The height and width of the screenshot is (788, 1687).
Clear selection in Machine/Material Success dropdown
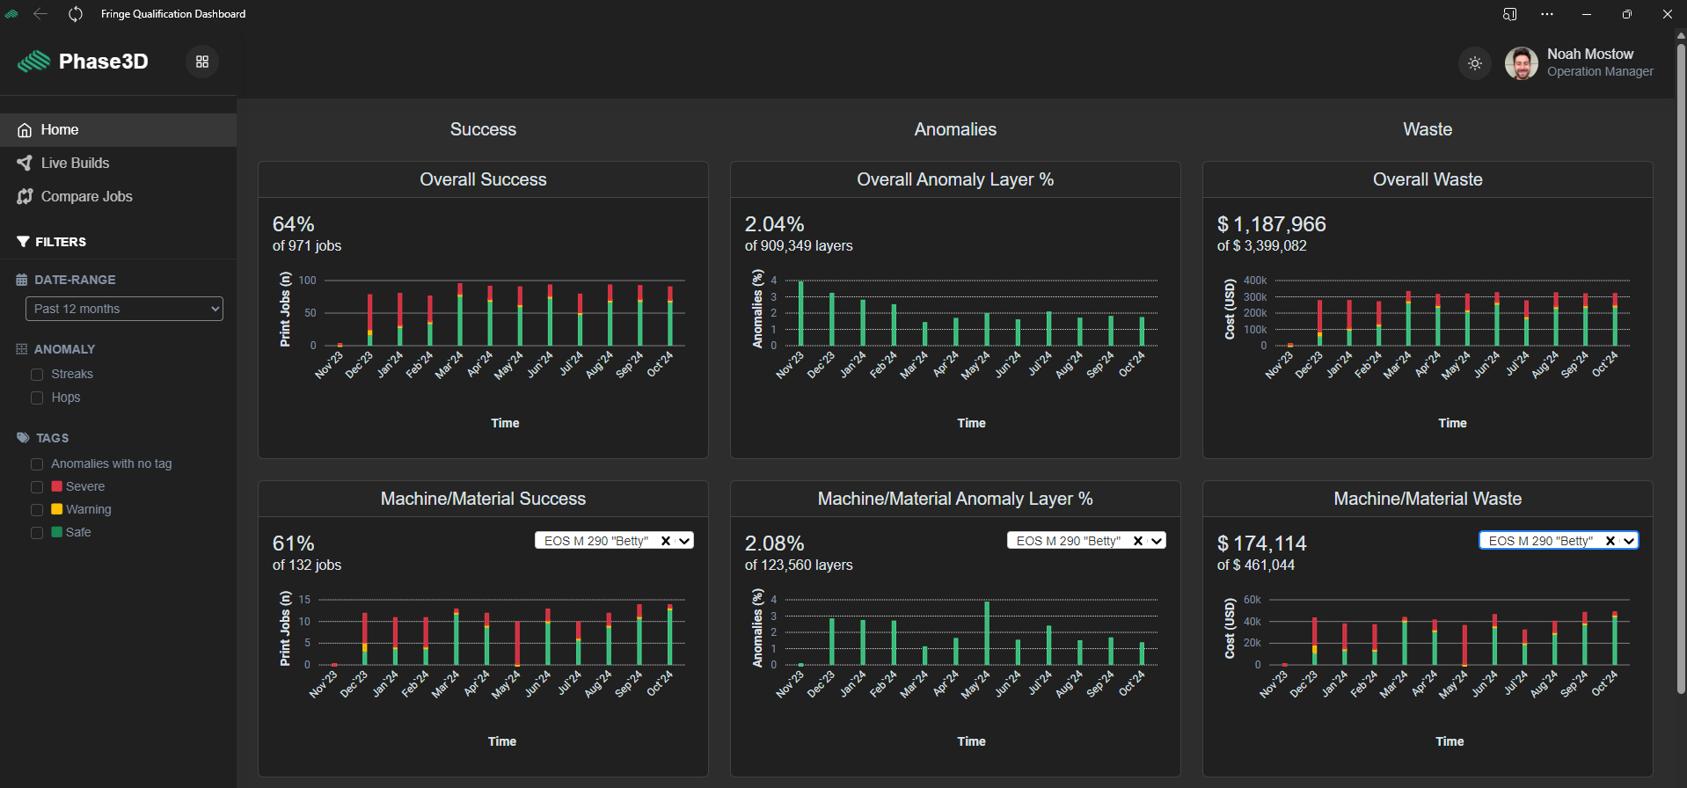[666, 541]
